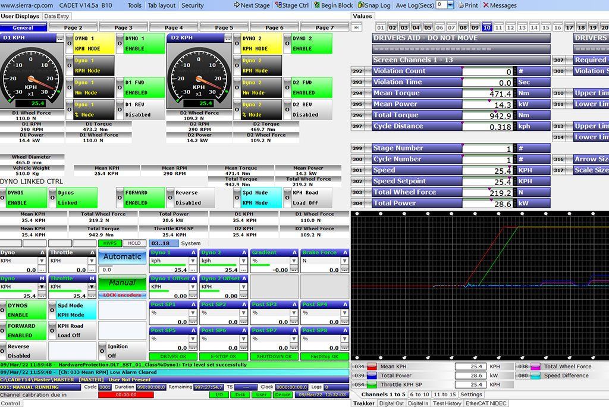
Task: Open the Brake Force N units dropdown
Action: pos(344,261)
